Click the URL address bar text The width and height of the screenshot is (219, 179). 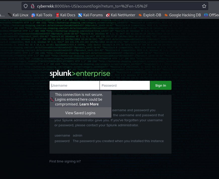click(x=92, y=6)
